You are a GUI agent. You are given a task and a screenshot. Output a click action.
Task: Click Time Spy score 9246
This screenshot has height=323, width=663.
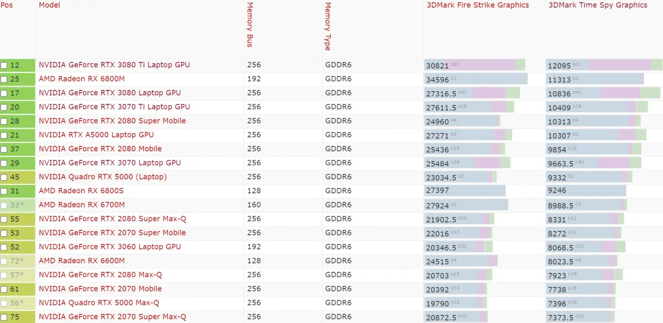557,190
